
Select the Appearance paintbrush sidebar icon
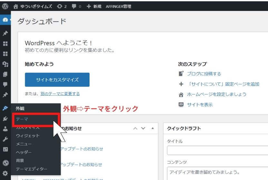[5, 108]
